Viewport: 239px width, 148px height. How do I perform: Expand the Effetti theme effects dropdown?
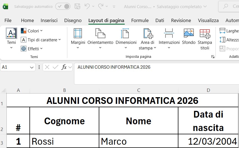32,49
